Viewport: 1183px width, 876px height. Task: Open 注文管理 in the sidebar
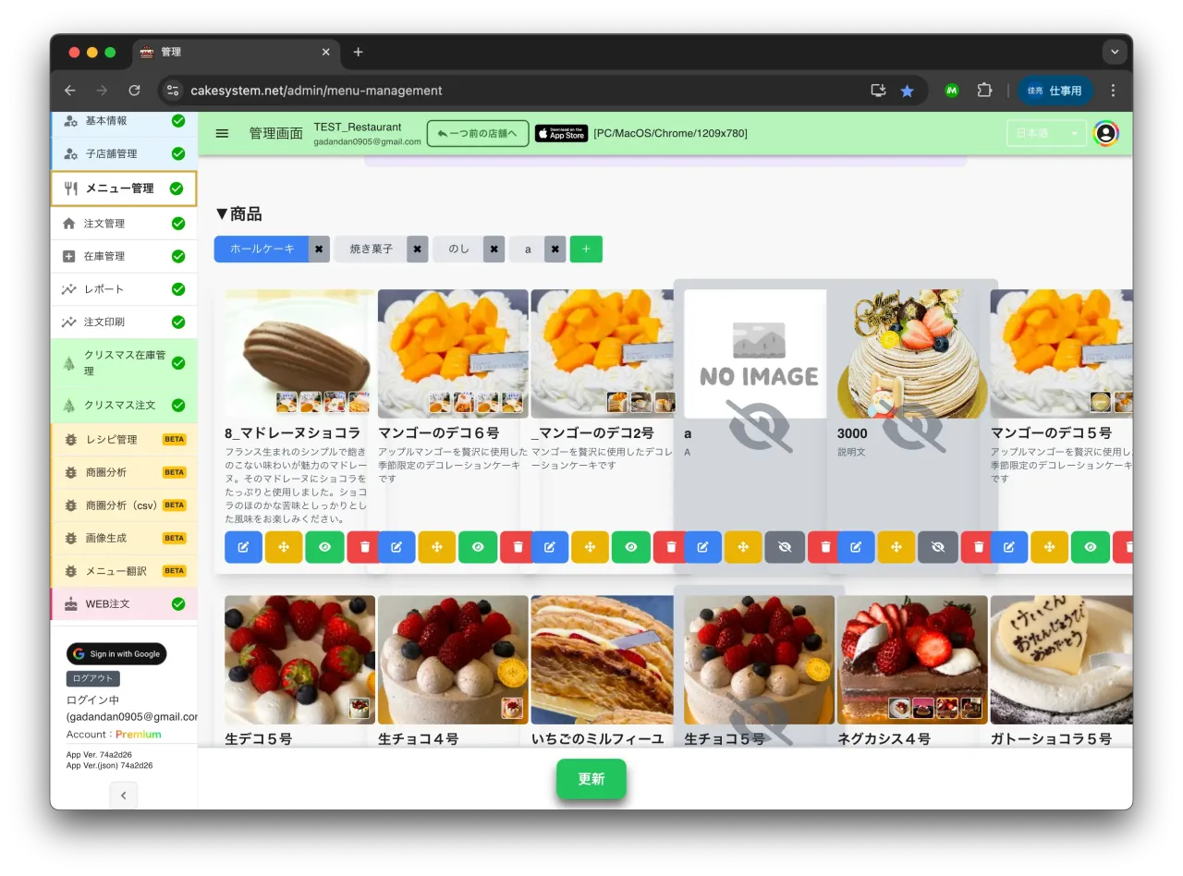coord(104,224)
